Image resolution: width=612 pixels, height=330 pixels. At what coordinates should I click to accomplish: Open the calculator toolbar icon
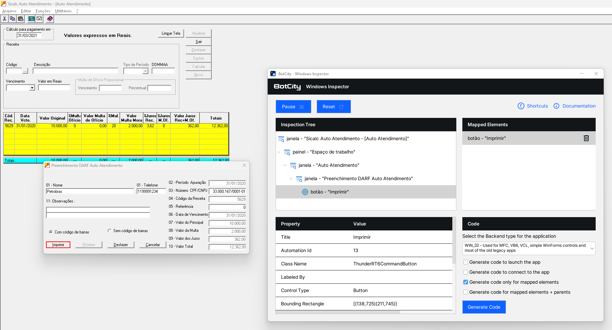point(31,19)
